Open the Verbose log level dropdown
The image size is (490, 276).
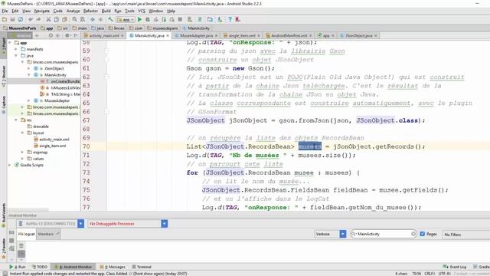(343, 234)
